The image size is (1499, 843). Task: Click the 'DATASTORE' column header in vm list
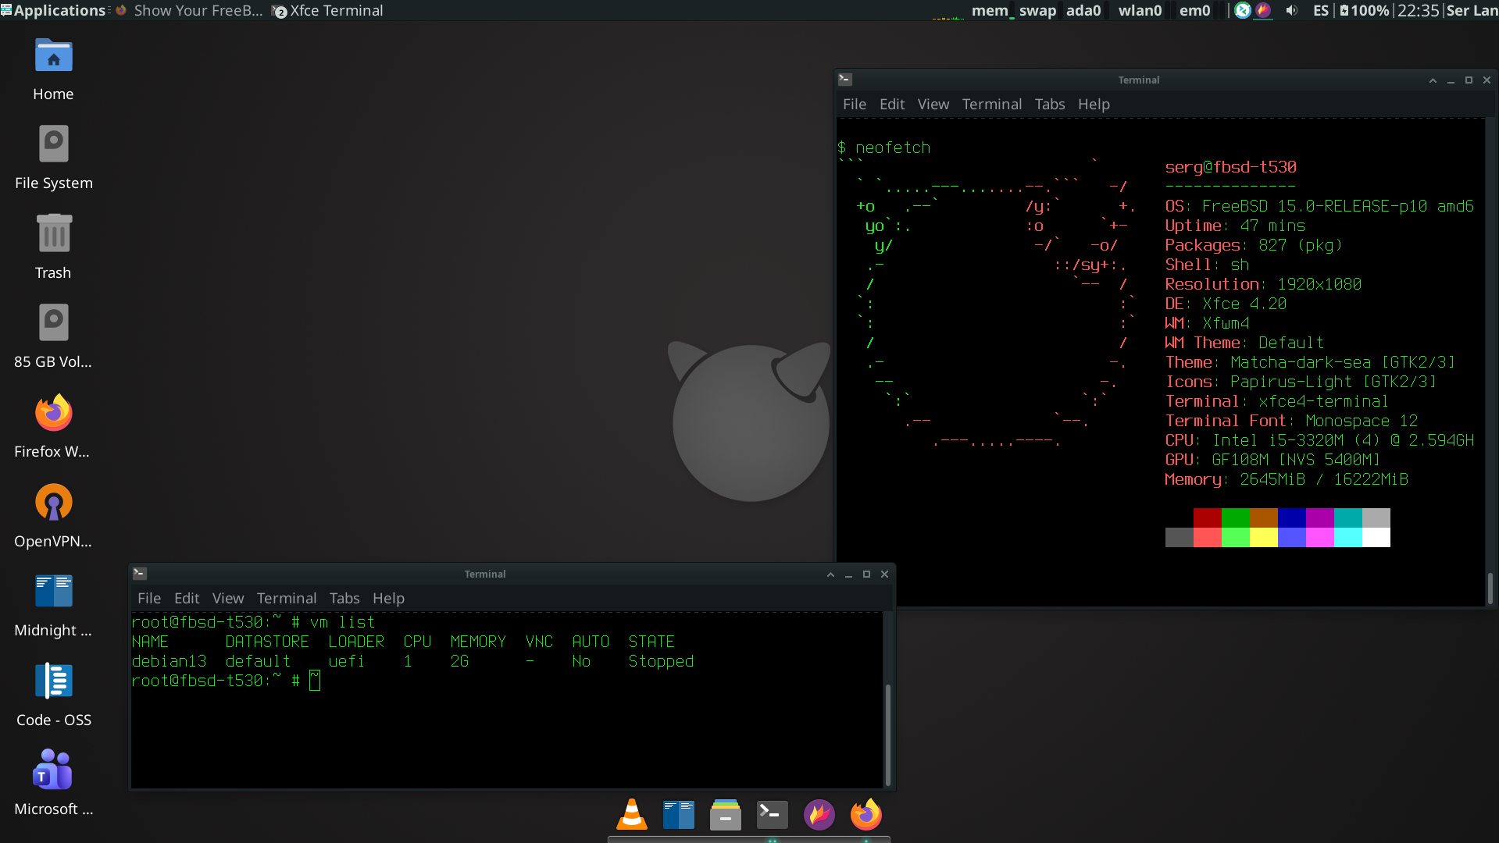click(x=267, y=642)
